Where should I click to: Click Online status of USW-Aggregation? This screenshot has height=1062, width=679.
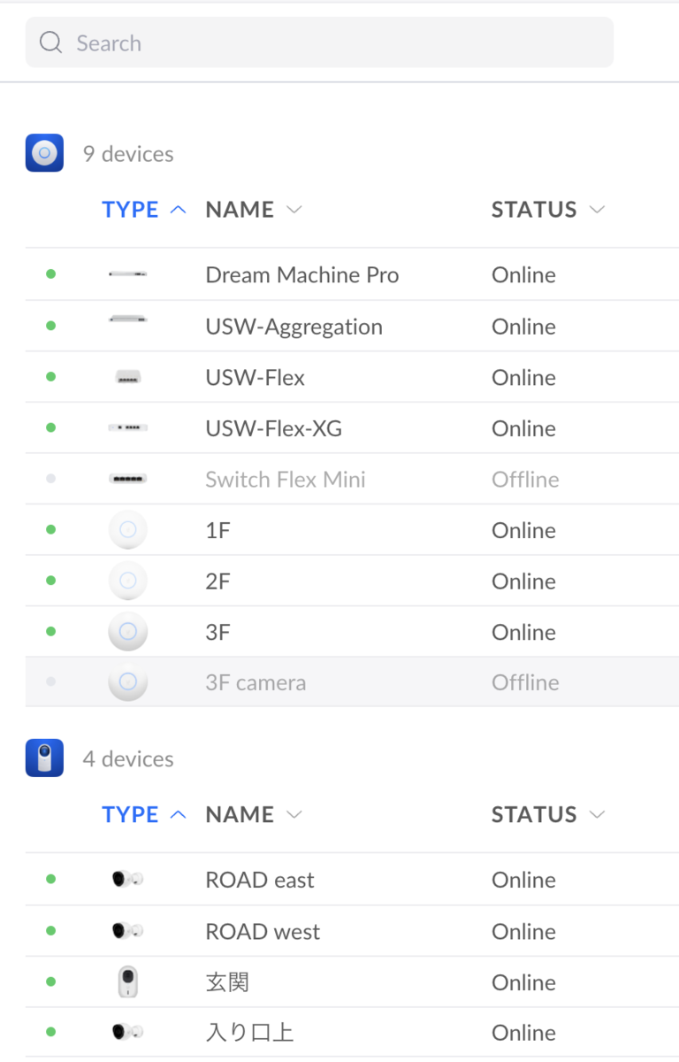[x=523, y=327]
